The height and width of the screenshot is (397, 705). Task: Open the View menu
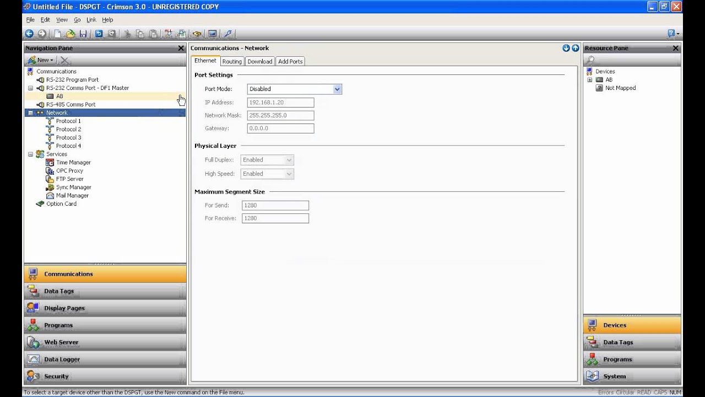click(62, 20)
